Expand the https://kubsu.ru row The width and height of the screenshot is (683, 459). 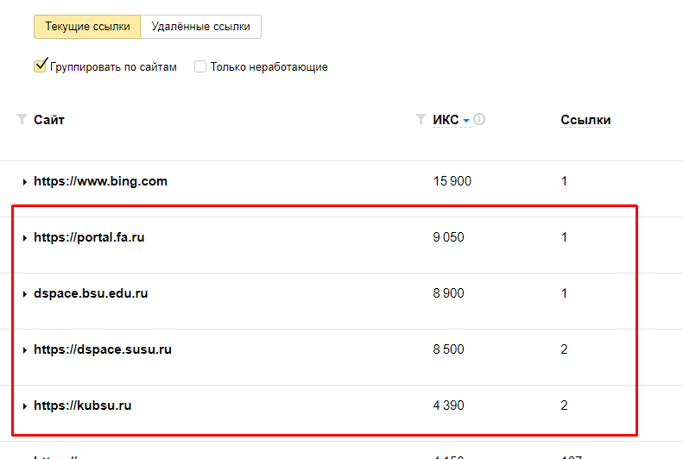(25, 406)
